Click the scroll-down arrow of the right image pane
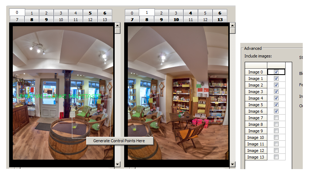Screen dimensions: 317x176 pos(232,164)
